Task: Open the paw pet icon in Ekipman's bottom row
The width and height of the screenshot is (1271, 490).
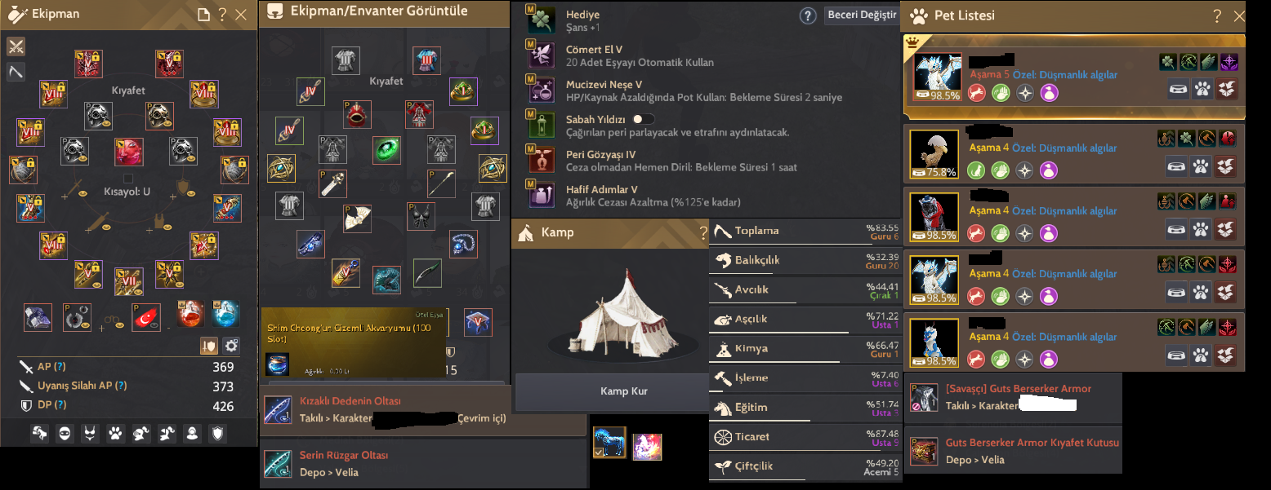Action: tap(115, 434)
